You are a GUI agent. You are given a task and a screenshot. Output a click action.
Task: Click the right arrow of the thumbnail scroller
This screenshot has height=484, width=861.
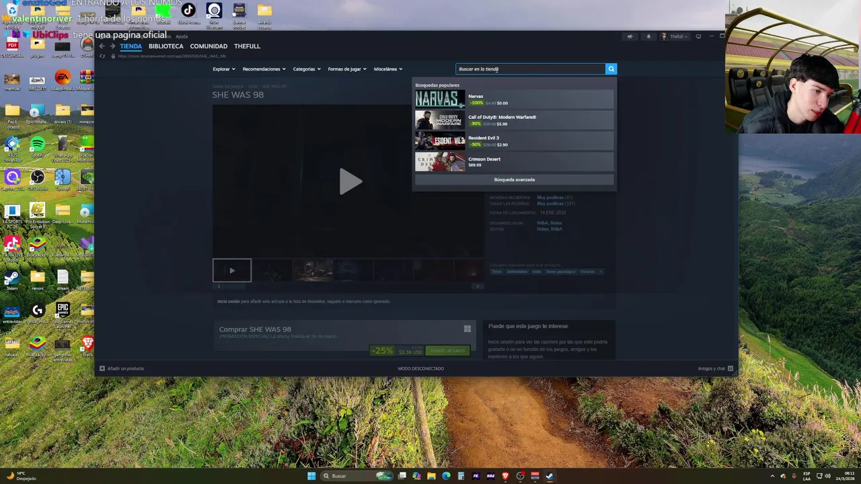pyautogui.click(x=478, y=286)
